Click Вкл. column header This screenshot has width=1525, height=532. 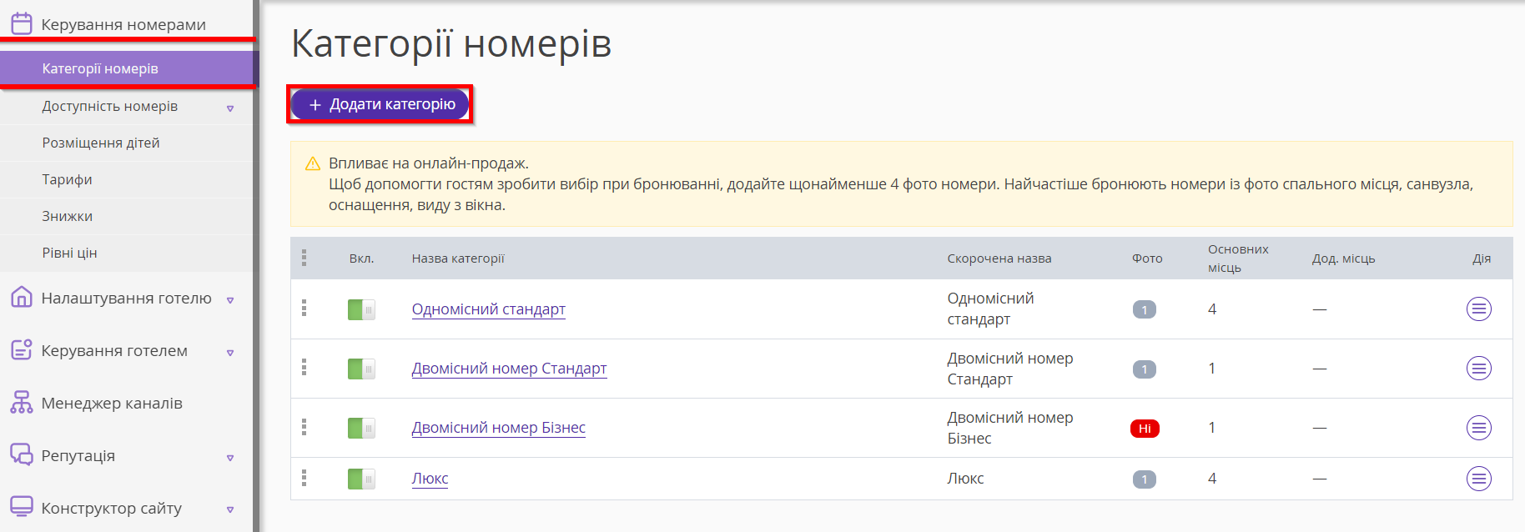click(x=361, y=258)
